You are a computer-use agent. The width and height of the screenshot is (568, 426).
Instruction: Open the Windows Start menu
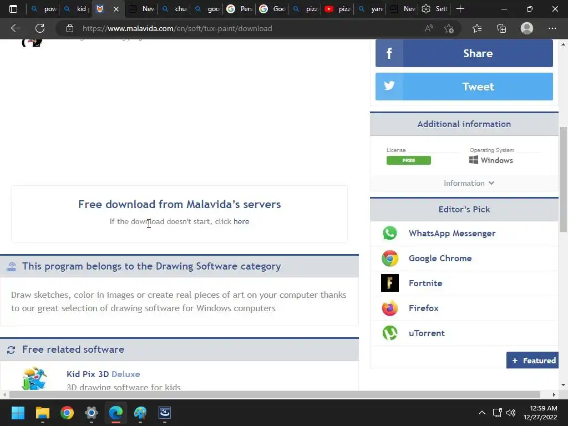[18, 413]
